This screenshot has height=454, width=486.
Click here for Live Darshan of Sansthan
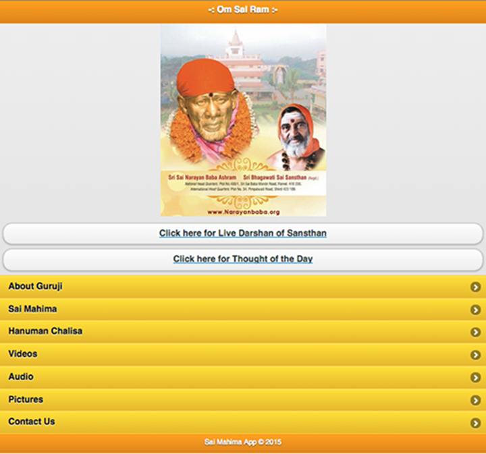coord(243,233)
